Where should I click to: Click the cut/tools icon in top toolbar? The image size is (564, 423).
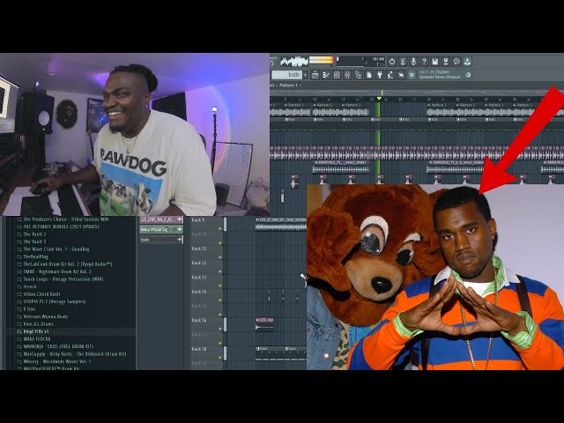click(x=403, y=62)
